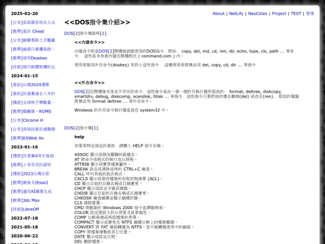Image resolution: width=325 pixels, height=244 pixels.
Task: Expand the 2022-07-18 date group
Action: coord(25,218)
